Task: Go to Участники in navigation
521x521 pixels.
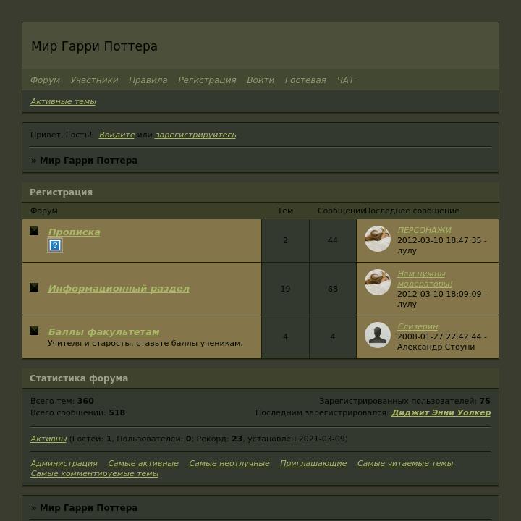Action: 94,80
